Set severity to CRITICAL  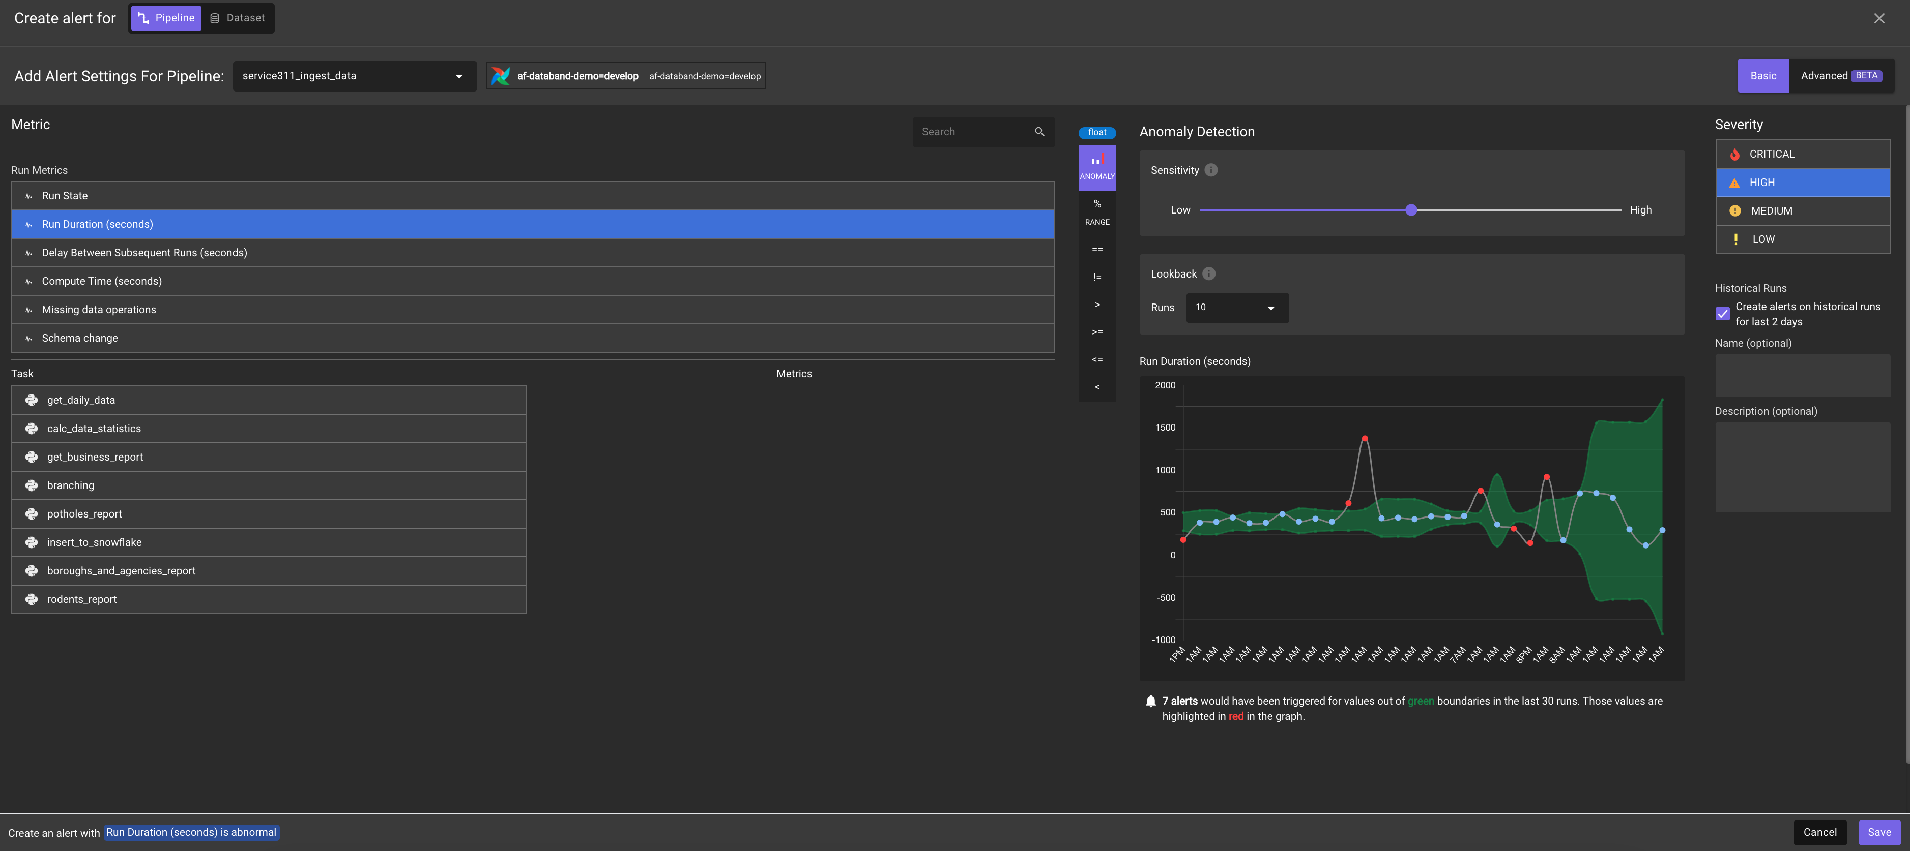coord(1802,154)
